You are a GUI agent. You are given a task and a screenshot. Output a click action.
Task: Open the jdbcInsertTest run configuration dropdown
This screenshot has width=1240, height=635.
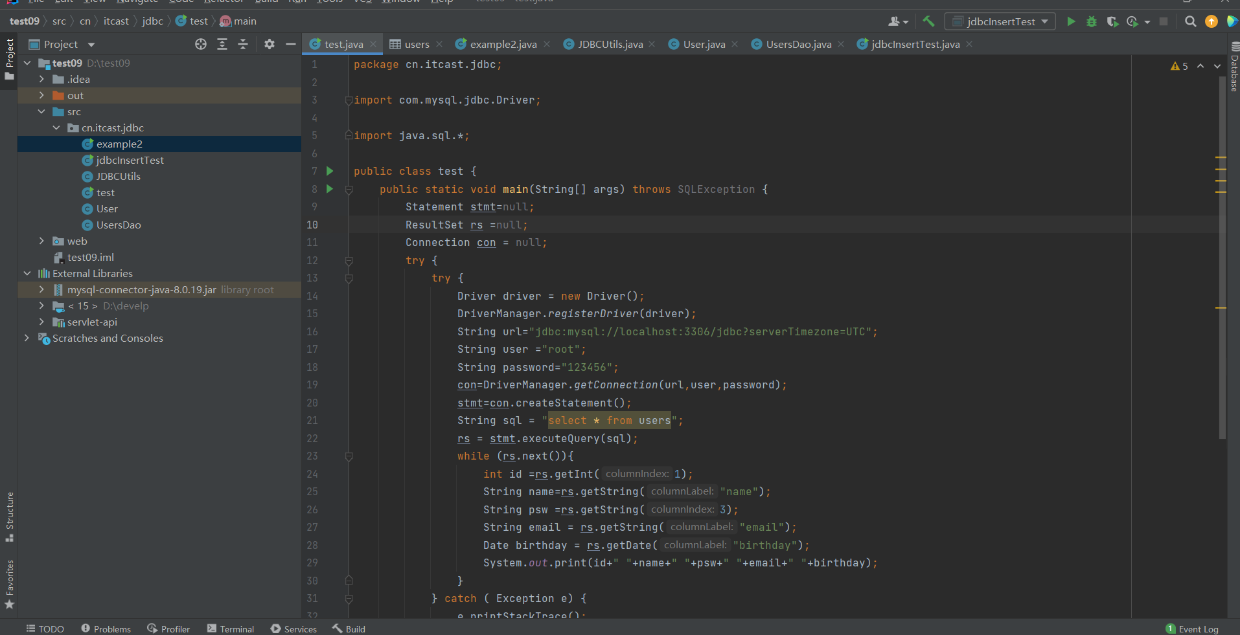1000,21
